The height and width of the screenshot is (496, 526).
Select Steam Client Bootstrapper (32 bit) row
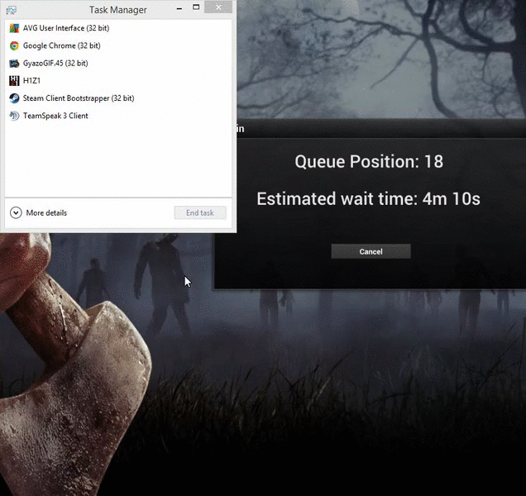pos(118,98)
